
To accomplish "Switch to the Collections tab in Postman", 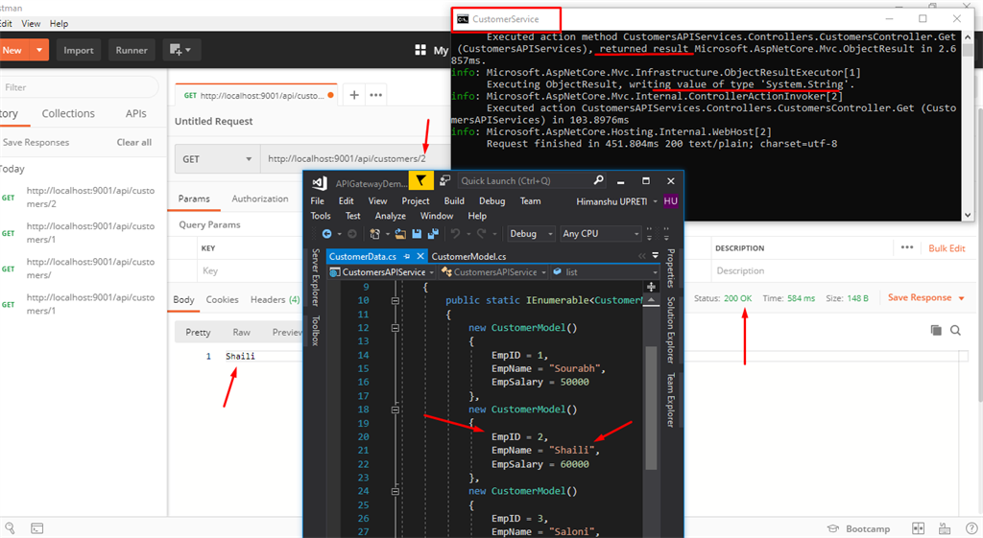I will [x=68, y=113].
